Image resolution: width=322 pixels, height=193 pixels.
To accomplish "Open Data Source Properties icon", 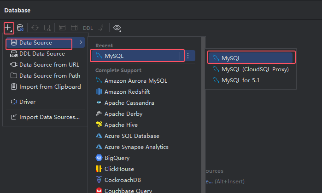I will (x=20, y=28).
